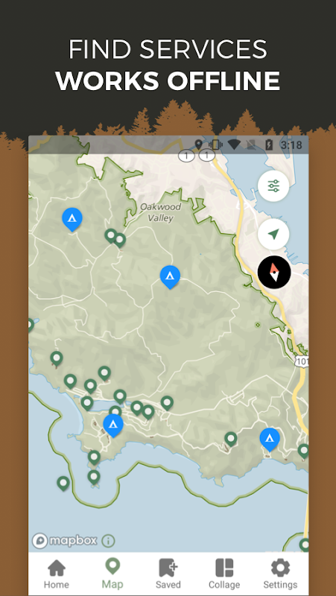
Task: Switch to the Home tab
Action: (57, 574)
